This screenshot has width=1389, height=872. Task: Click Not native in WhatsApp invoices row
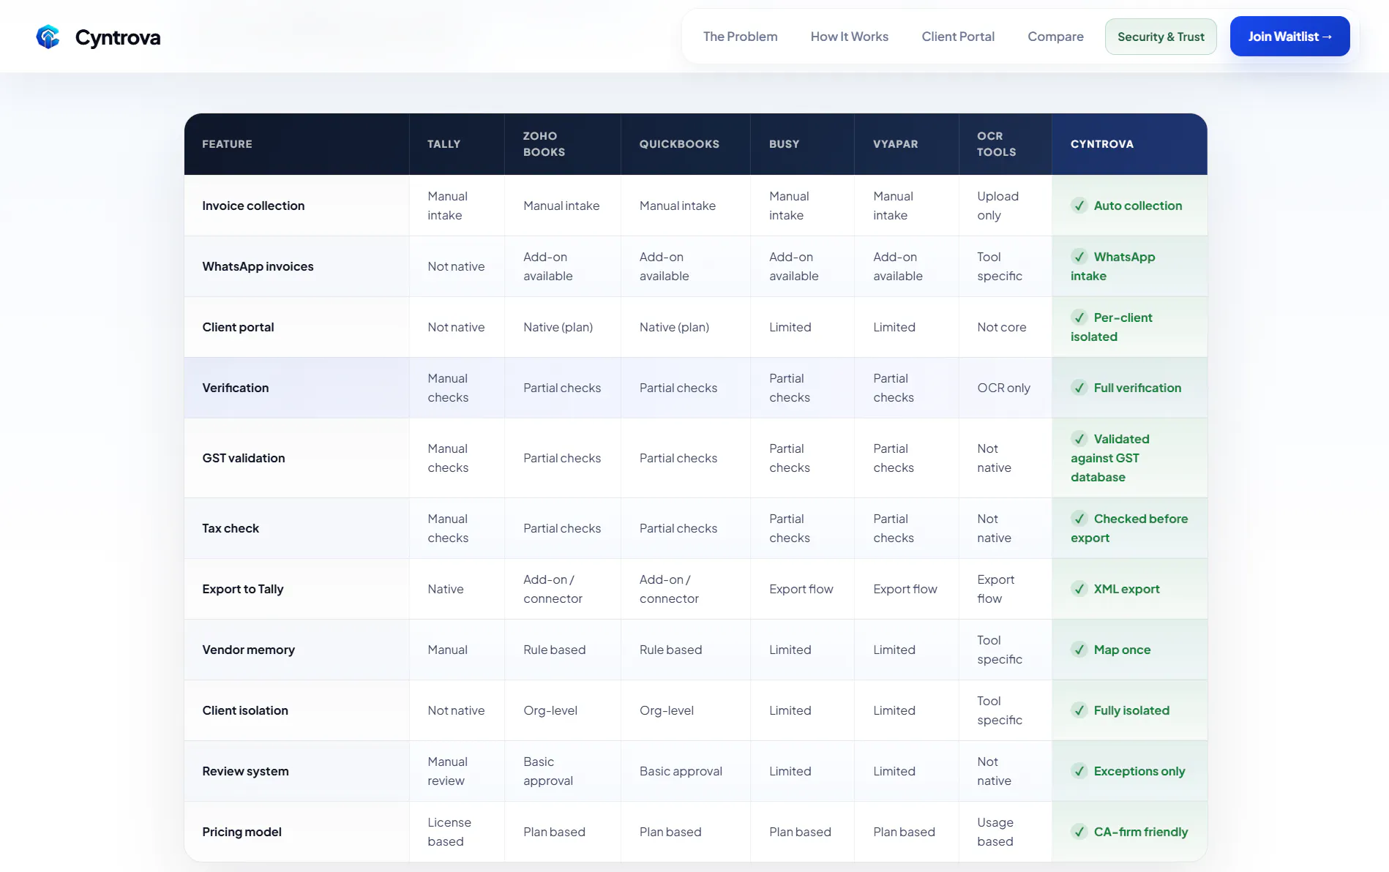click(x=456, y=266)
